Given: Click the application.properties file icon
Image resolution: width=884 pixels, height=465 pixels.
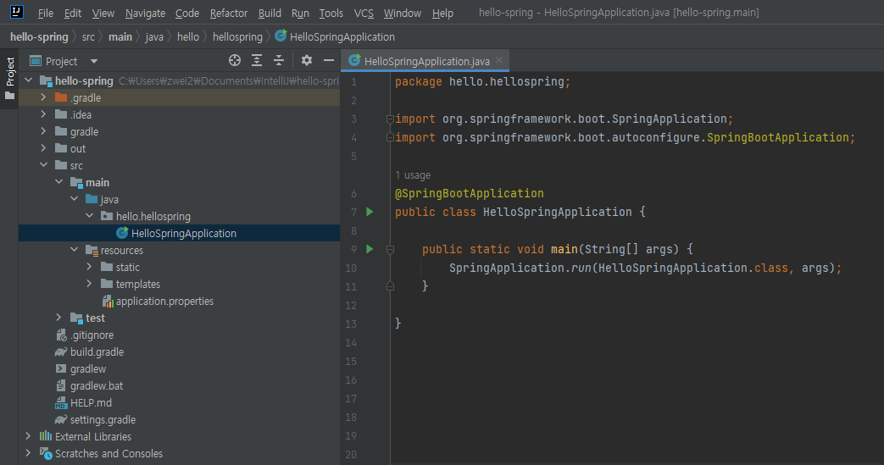Looking at the screenshot, I should coord(108,302).
